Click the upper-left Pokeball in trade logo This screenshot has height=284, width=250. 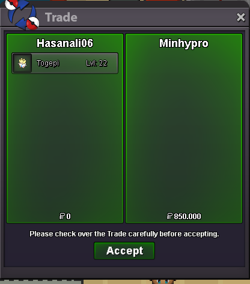11,4
